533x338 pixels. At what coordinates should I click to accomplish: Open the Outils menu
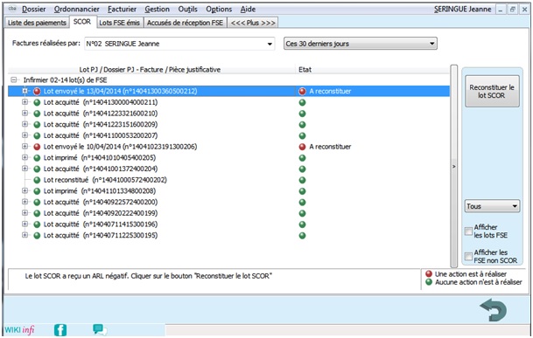[187, 9]
